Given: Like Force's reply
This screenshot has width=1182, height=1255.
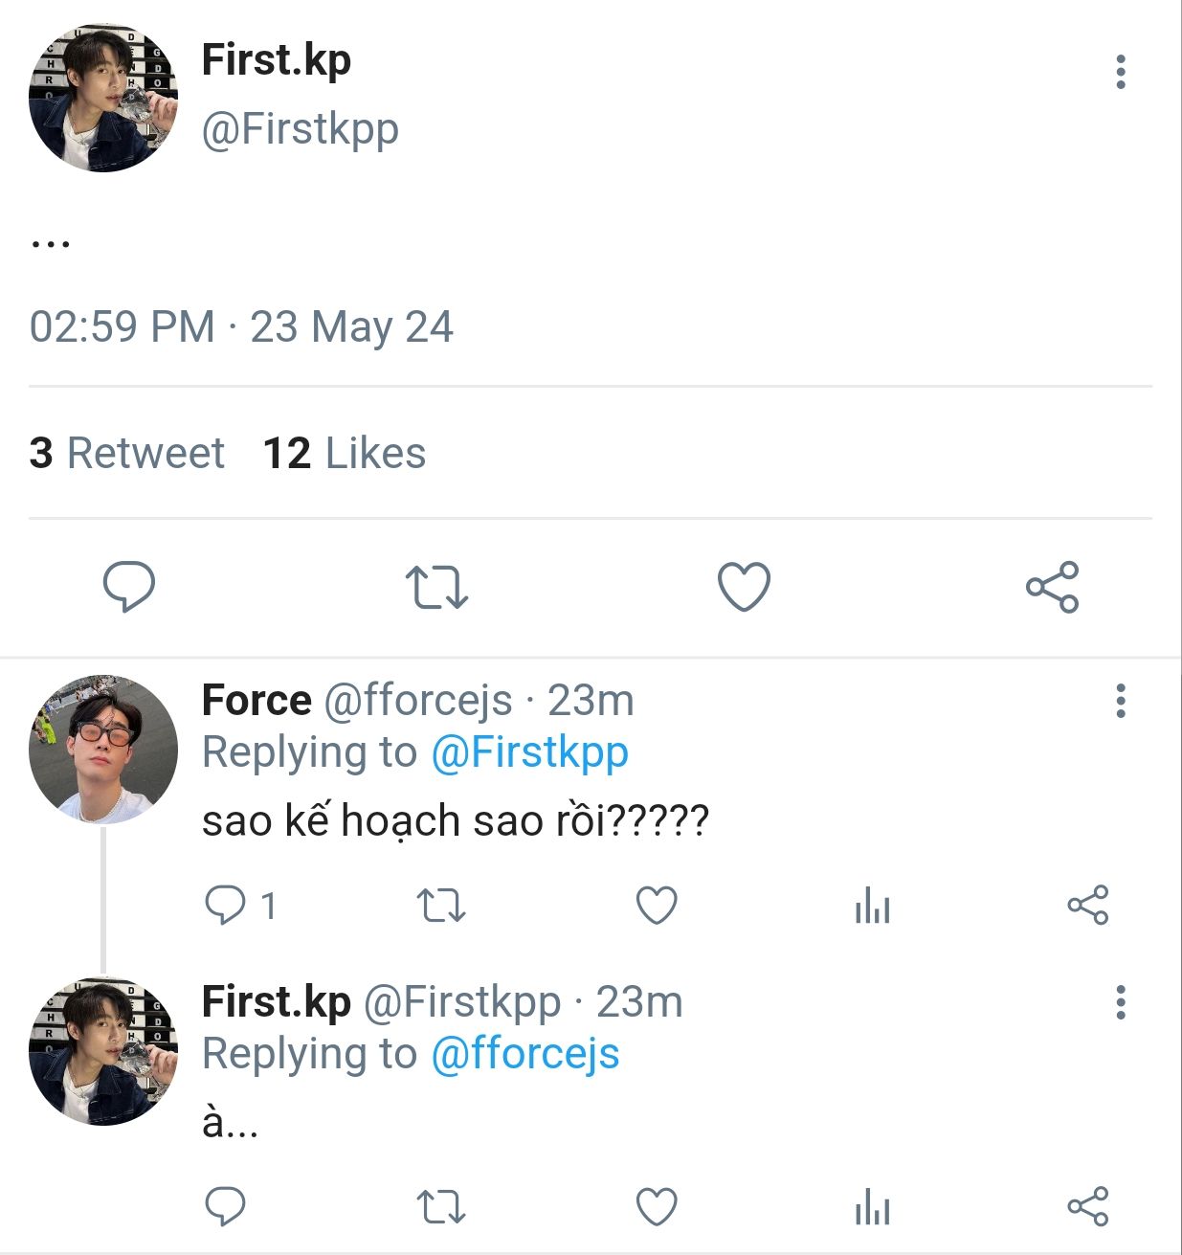Looking at the screenshot, I should tap(657, 905).
